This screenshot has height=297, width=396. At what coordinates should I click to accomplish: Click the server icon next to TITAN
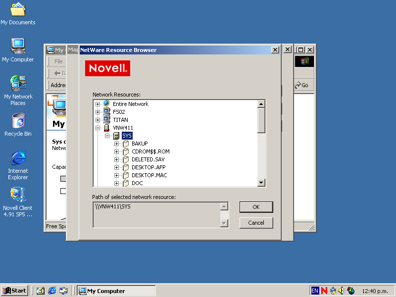pyautogui.click(x=106, y=119)
